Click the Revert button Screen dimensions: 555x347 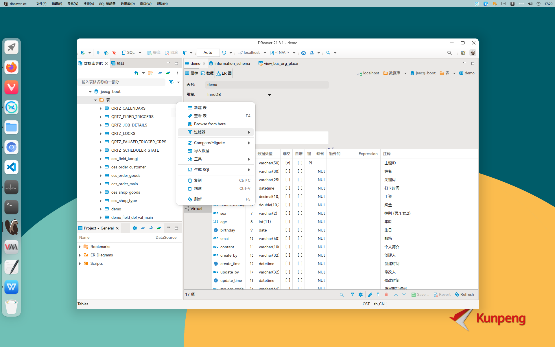(x=442, y=294)
